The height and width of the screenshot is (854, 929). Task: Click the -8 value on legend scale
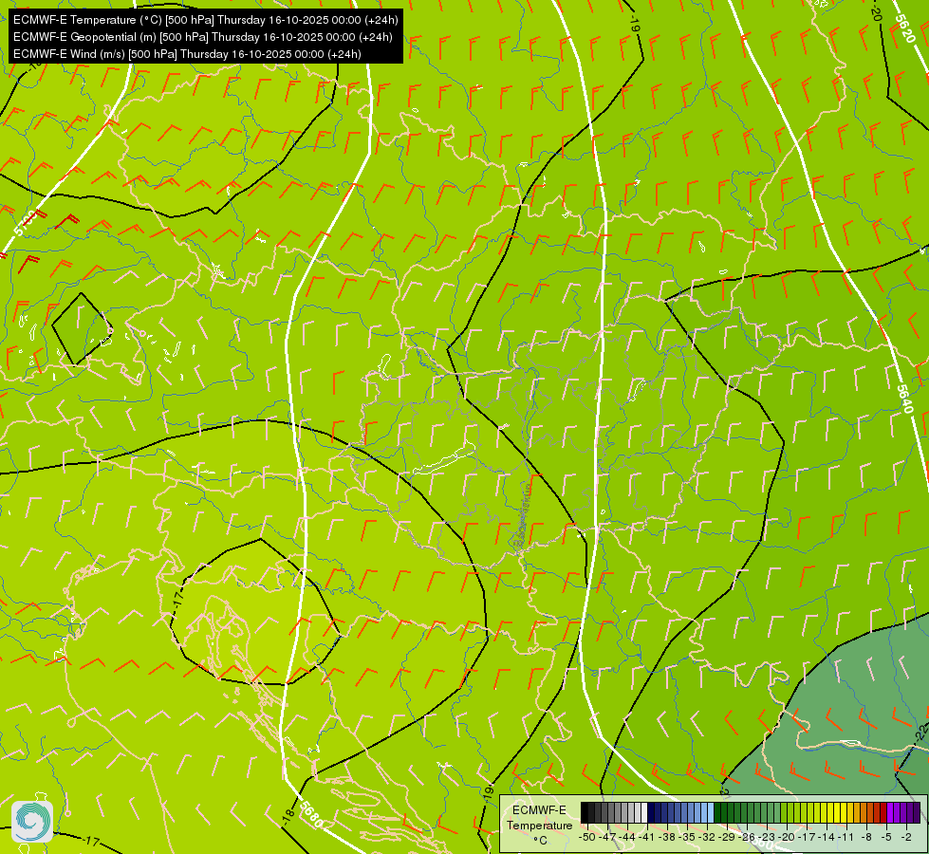[x=866, y=837]
